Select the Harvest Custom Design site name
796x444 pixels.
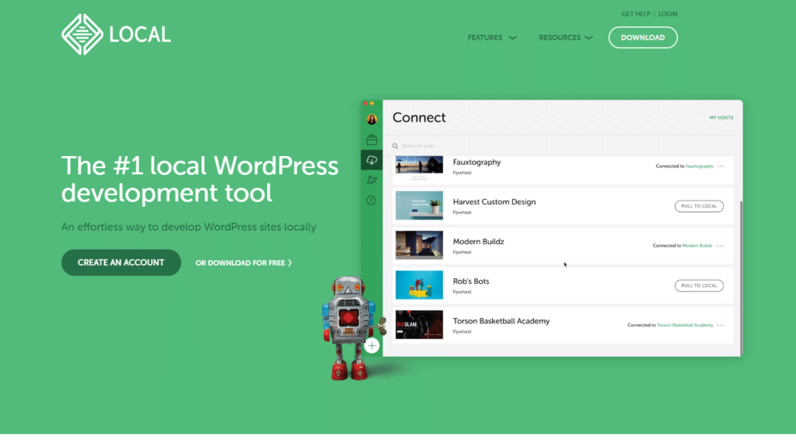(x=494, y=201)
